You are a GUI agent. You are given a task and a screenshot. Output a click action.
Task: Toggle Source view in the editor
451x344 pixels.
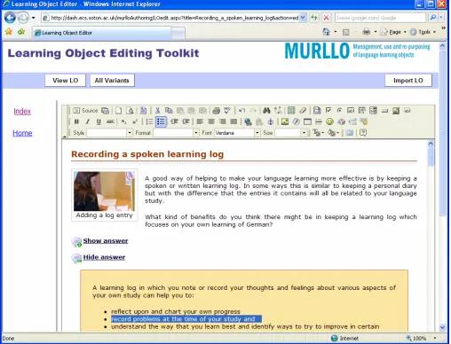pyautogui.click(x=85, y=111)
